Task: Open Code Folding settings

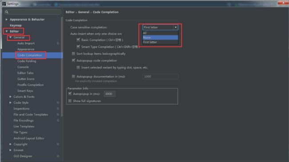Action: [x=27, y=61]
